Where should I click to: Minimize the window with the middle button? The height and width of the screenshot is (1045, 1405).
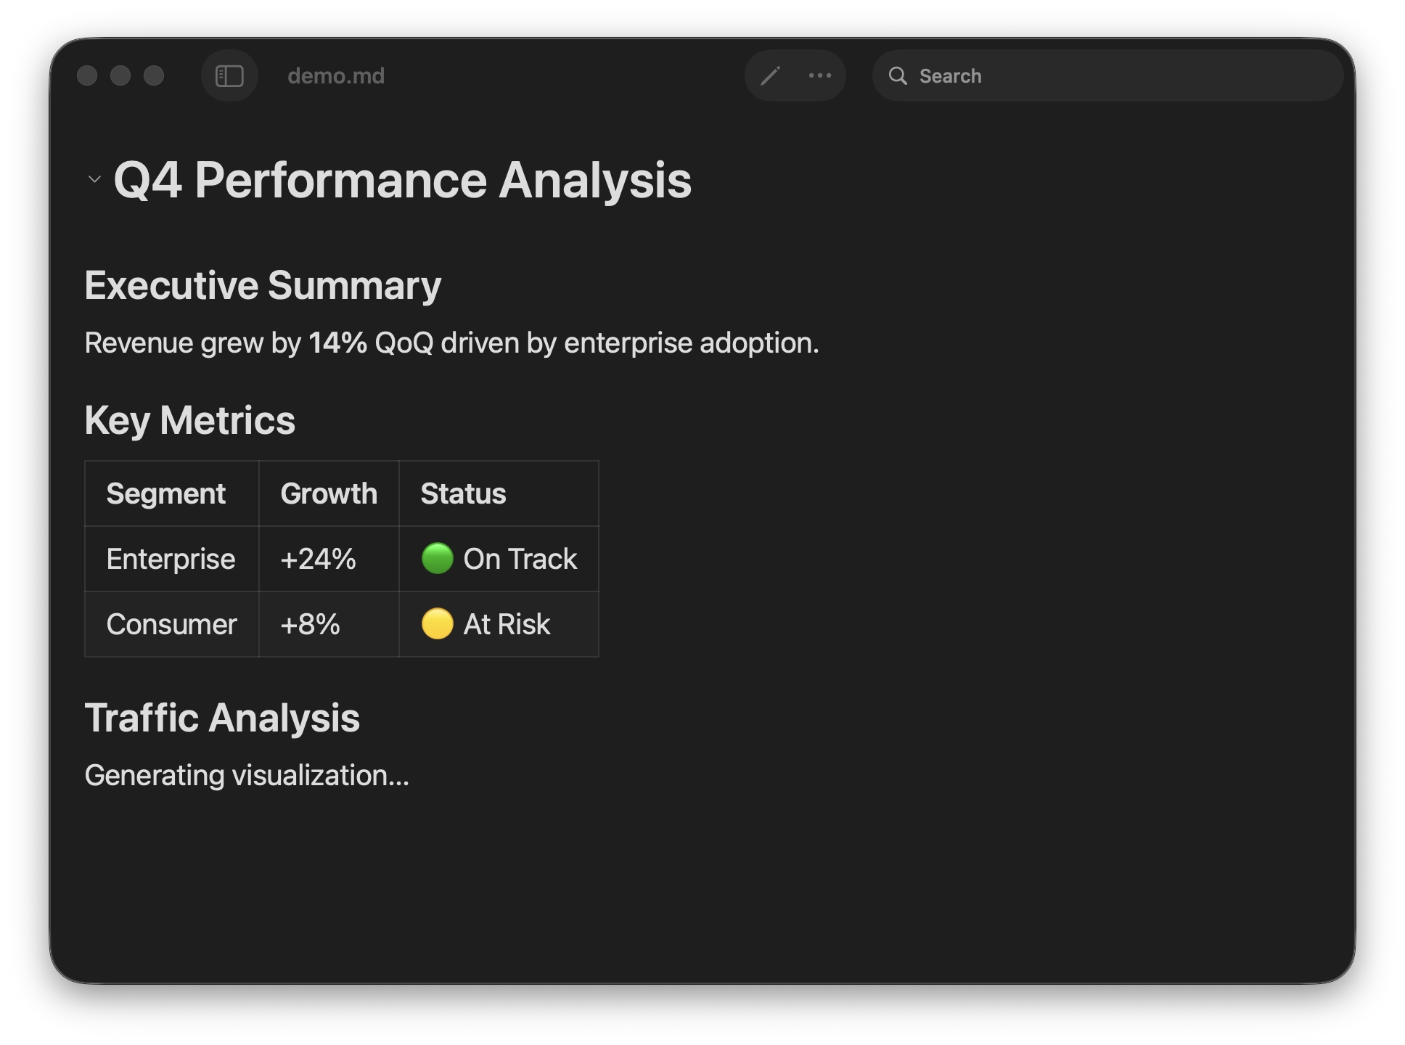tap(120, 75)
